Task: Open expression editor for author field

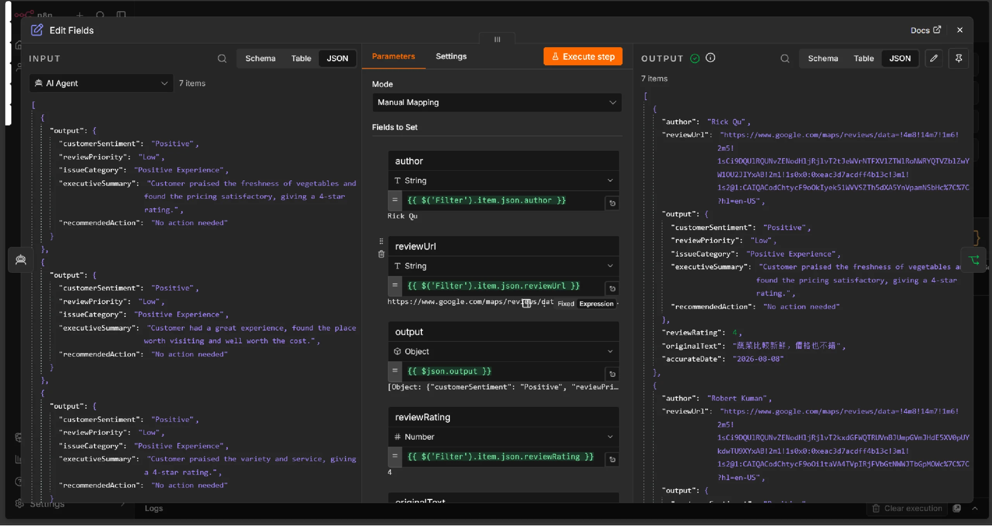Action: [612, 203]
